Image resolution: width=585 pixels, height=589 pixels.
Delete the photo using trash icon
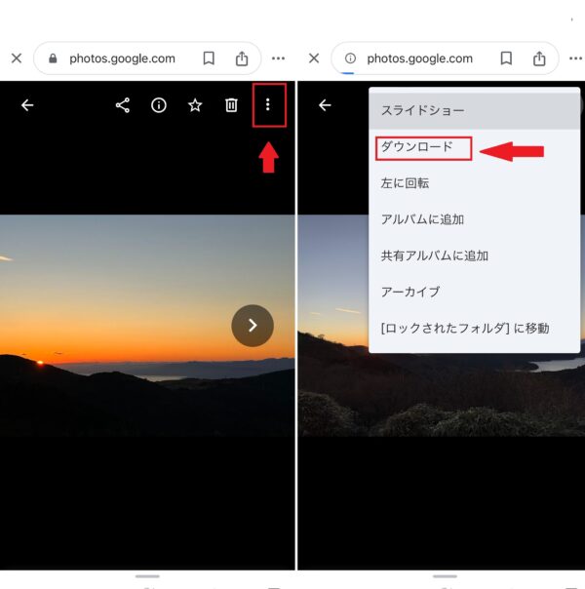[231, 105]
